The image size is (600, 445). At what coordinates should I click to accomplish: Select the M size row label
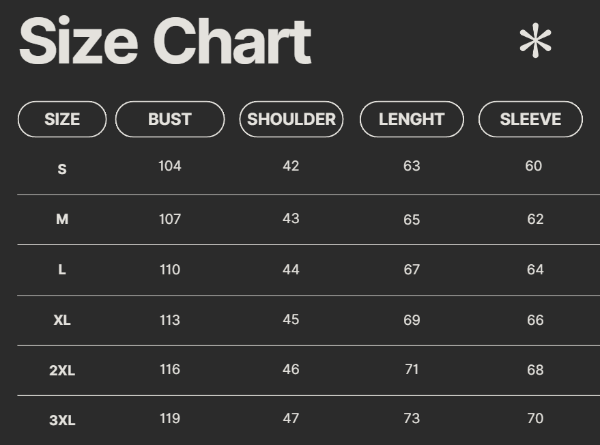pyautogui.click(x=62, y=219)
